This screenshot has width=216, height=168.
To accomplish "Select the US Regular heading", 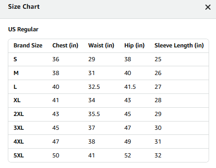I will tap(23, 29).
